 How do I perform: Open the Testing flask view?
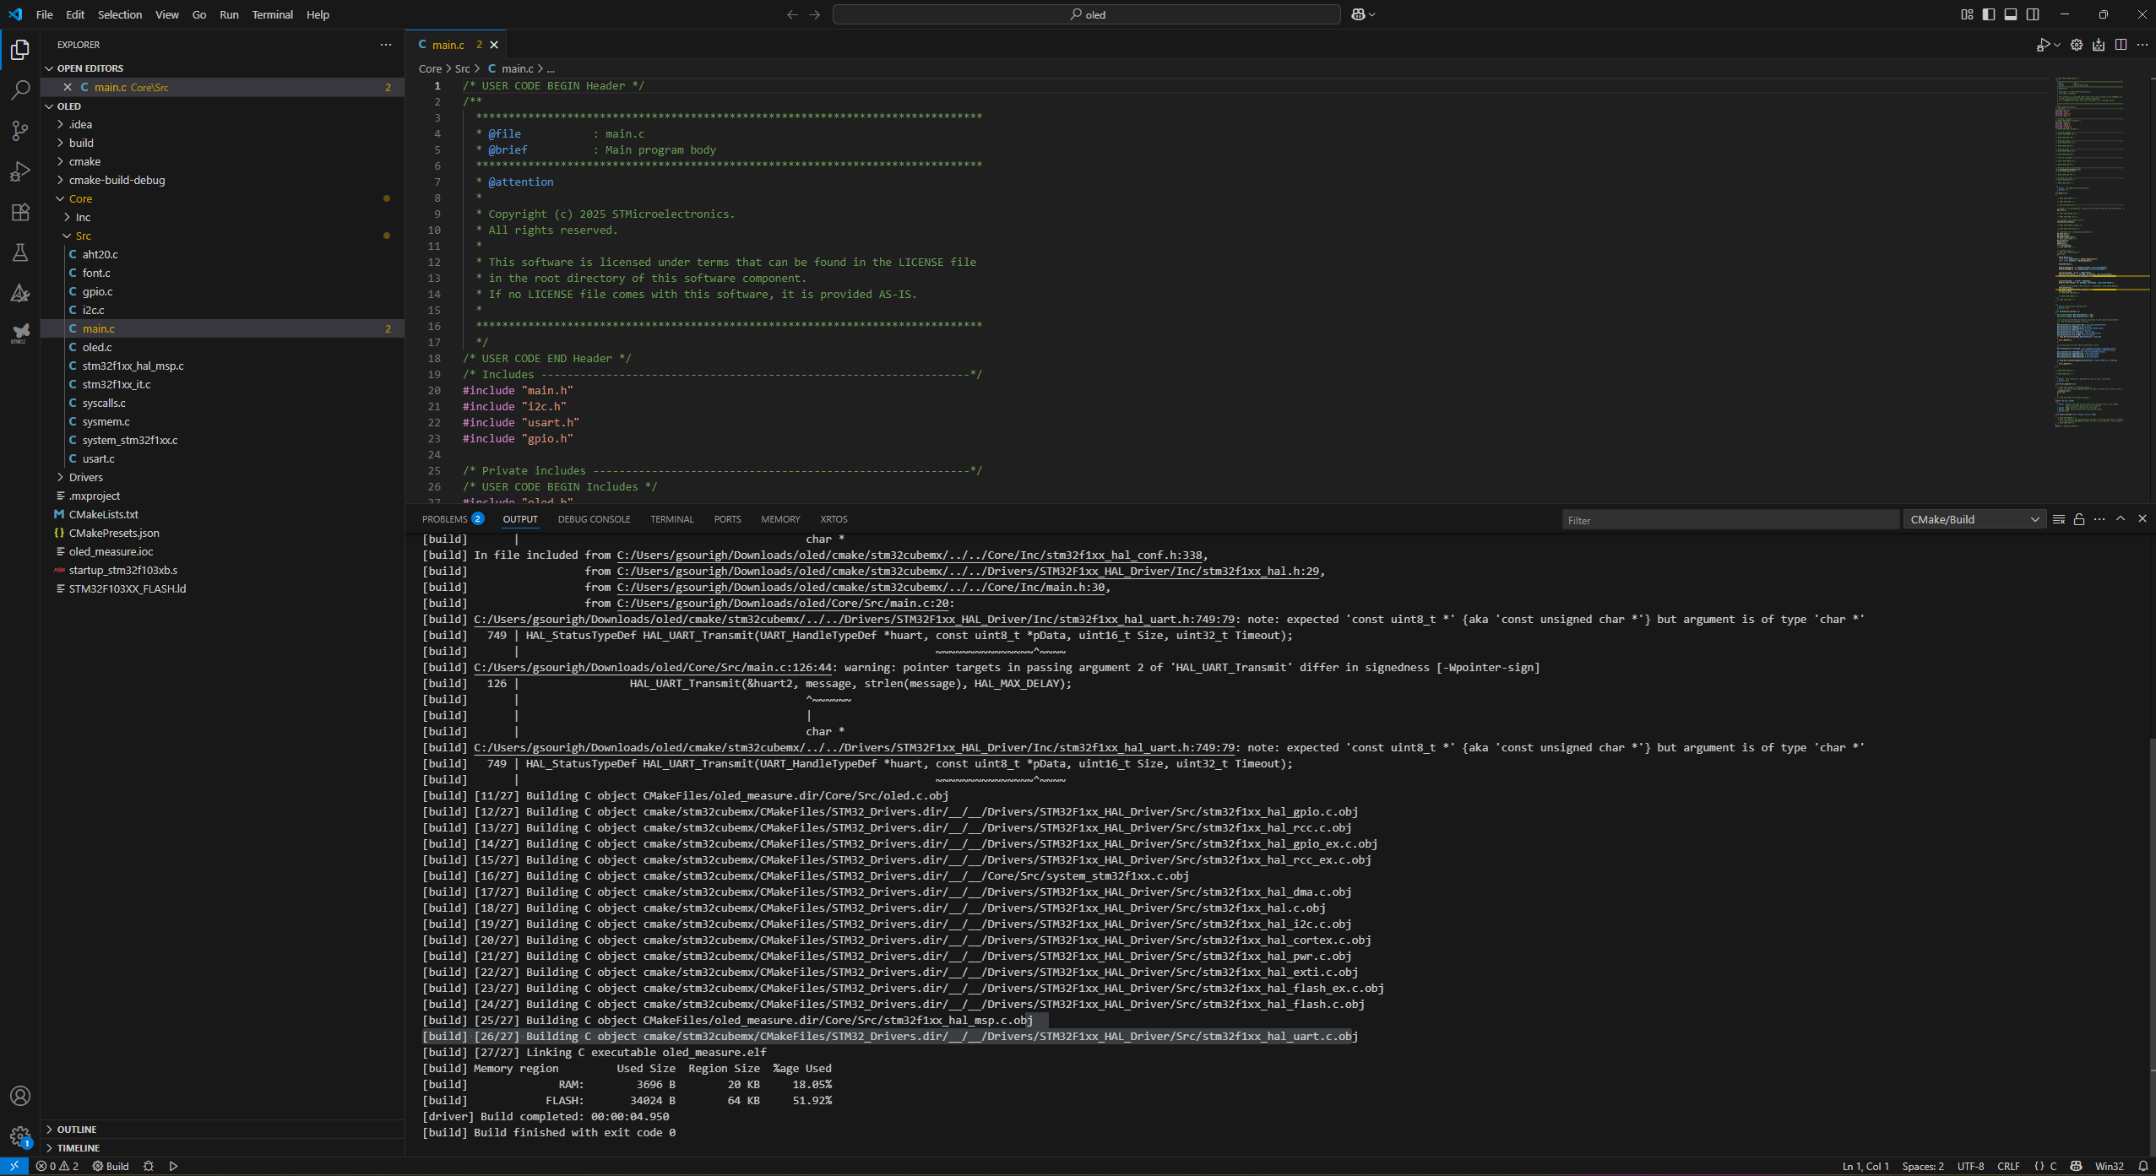click(20, 252)
